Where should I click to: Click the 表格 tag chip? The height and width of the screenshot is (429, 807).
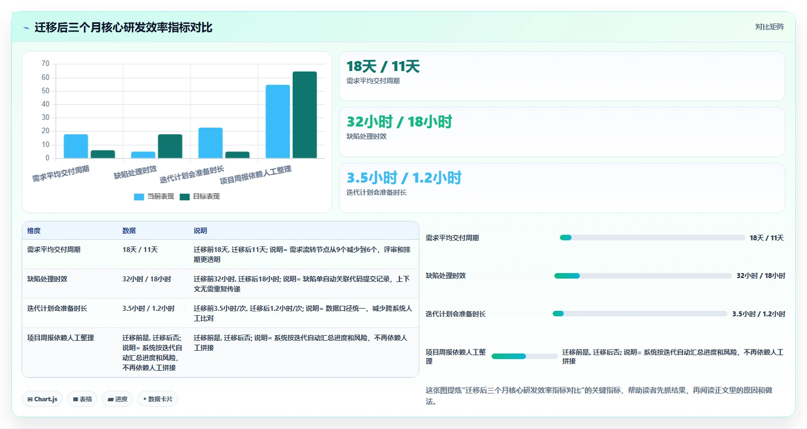point(82,399)
